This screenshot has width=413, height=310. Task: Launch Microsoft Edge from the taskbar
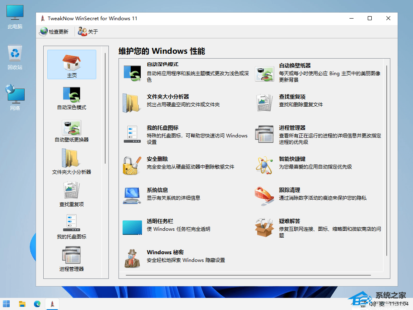[37, 304]
